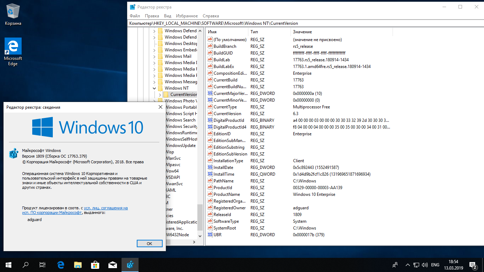Select the RegisteredOwner value name
The image size is (484, 272).
tap(230, 208)
